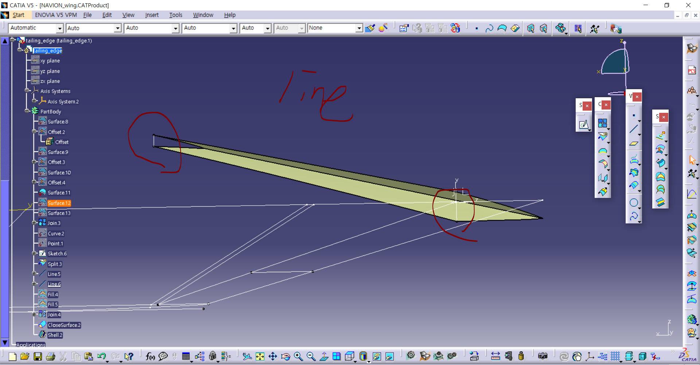Select Split.3 in the tree
This screenshot has width=700, height=365.
tap(55, 264)
